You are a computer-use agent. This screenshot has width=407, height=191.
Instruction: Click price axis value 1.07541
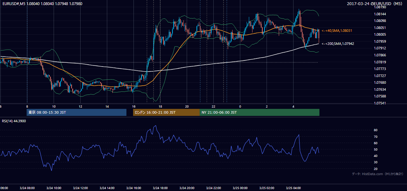click(x=380, y=103)
